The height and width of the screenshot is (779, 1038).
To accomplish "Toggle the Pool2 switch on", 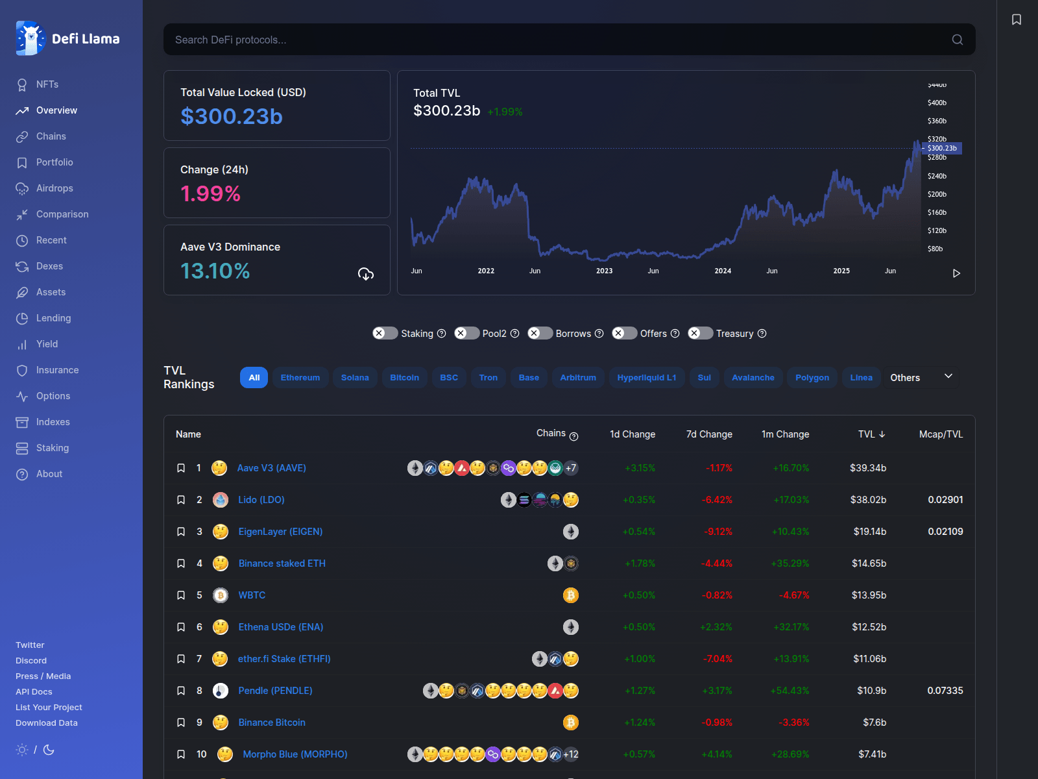I will [x=467, y=333].
